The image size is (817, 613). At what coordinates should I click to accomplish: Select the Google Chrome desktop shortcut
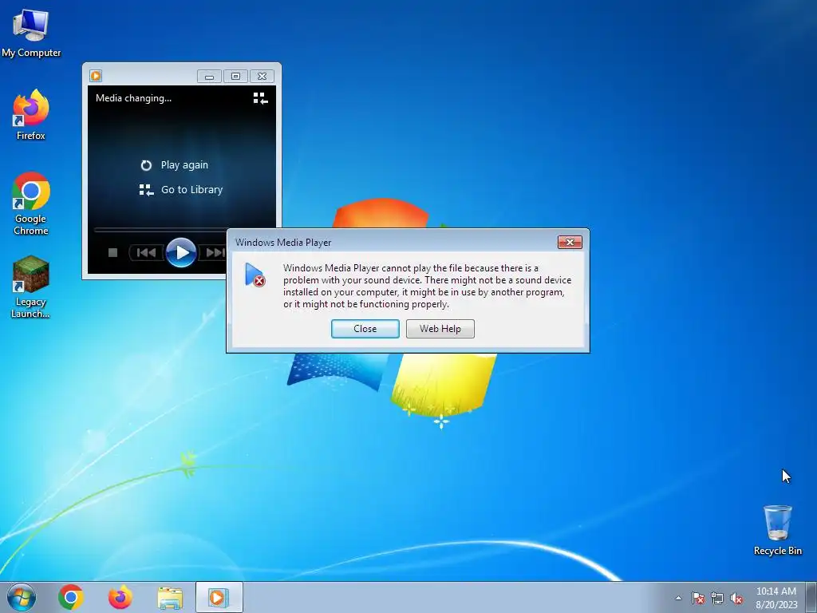pos(31,204)
